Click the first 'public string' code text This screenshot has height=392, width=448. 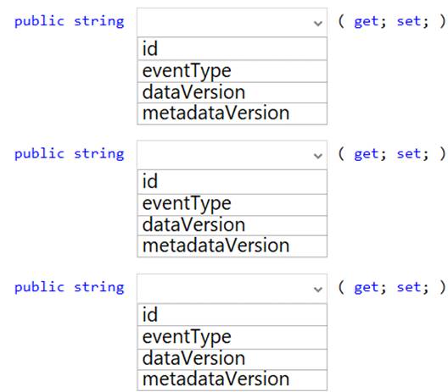point(69,22)
